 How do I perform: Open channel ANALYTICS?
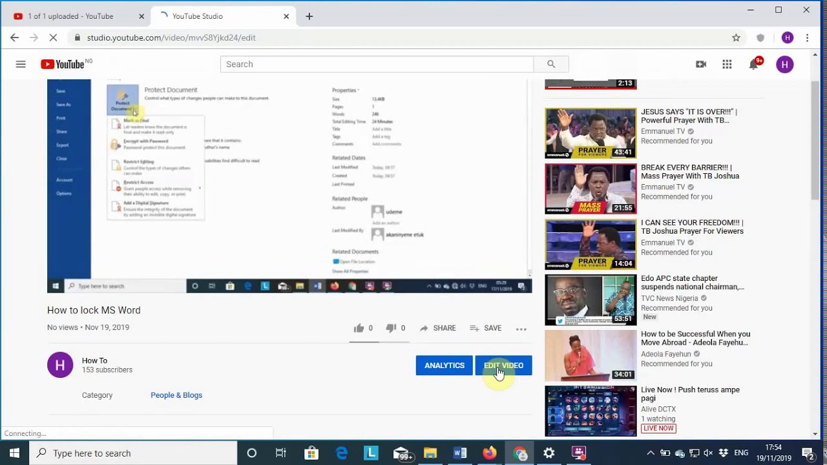coord(445,366)
